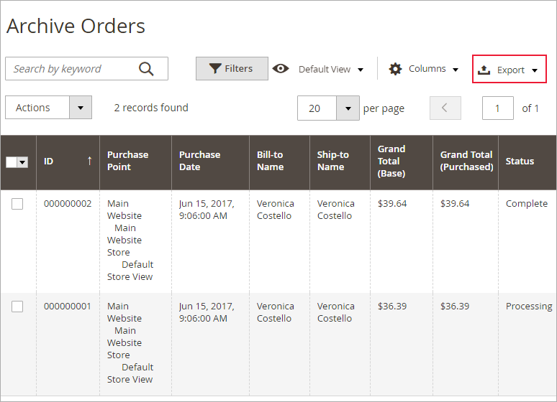Open the Actions dropdown

tap(48, 108)
